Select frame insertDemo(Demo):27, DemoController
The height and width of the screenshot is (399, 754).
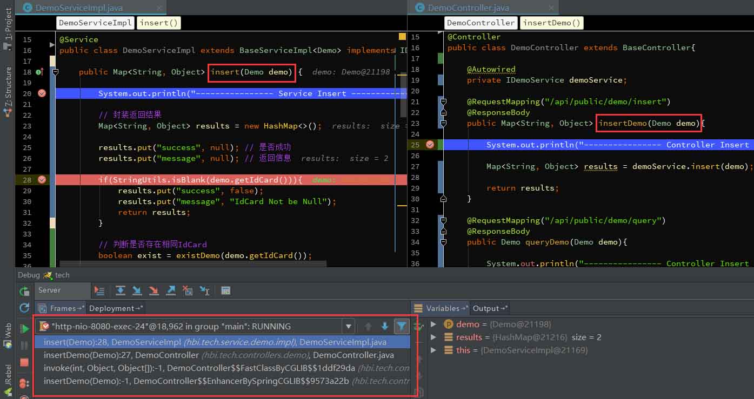tap(222, 355)
